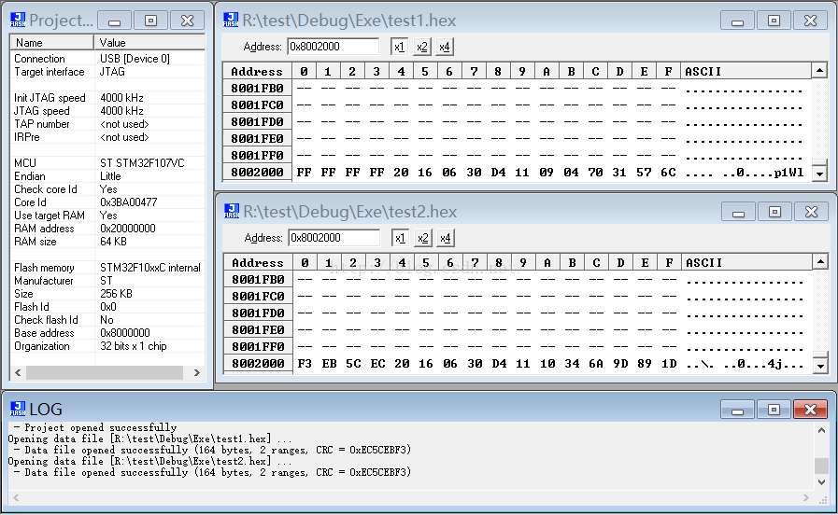
Task: Click LOG window scroll down arrow
Action: (821, 482)
